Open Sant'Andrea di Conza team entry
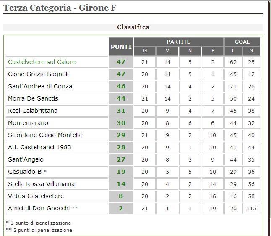Screen dimensions: 271x236 40,86
